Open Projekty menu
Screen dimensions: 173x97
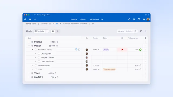click(74, 19)
